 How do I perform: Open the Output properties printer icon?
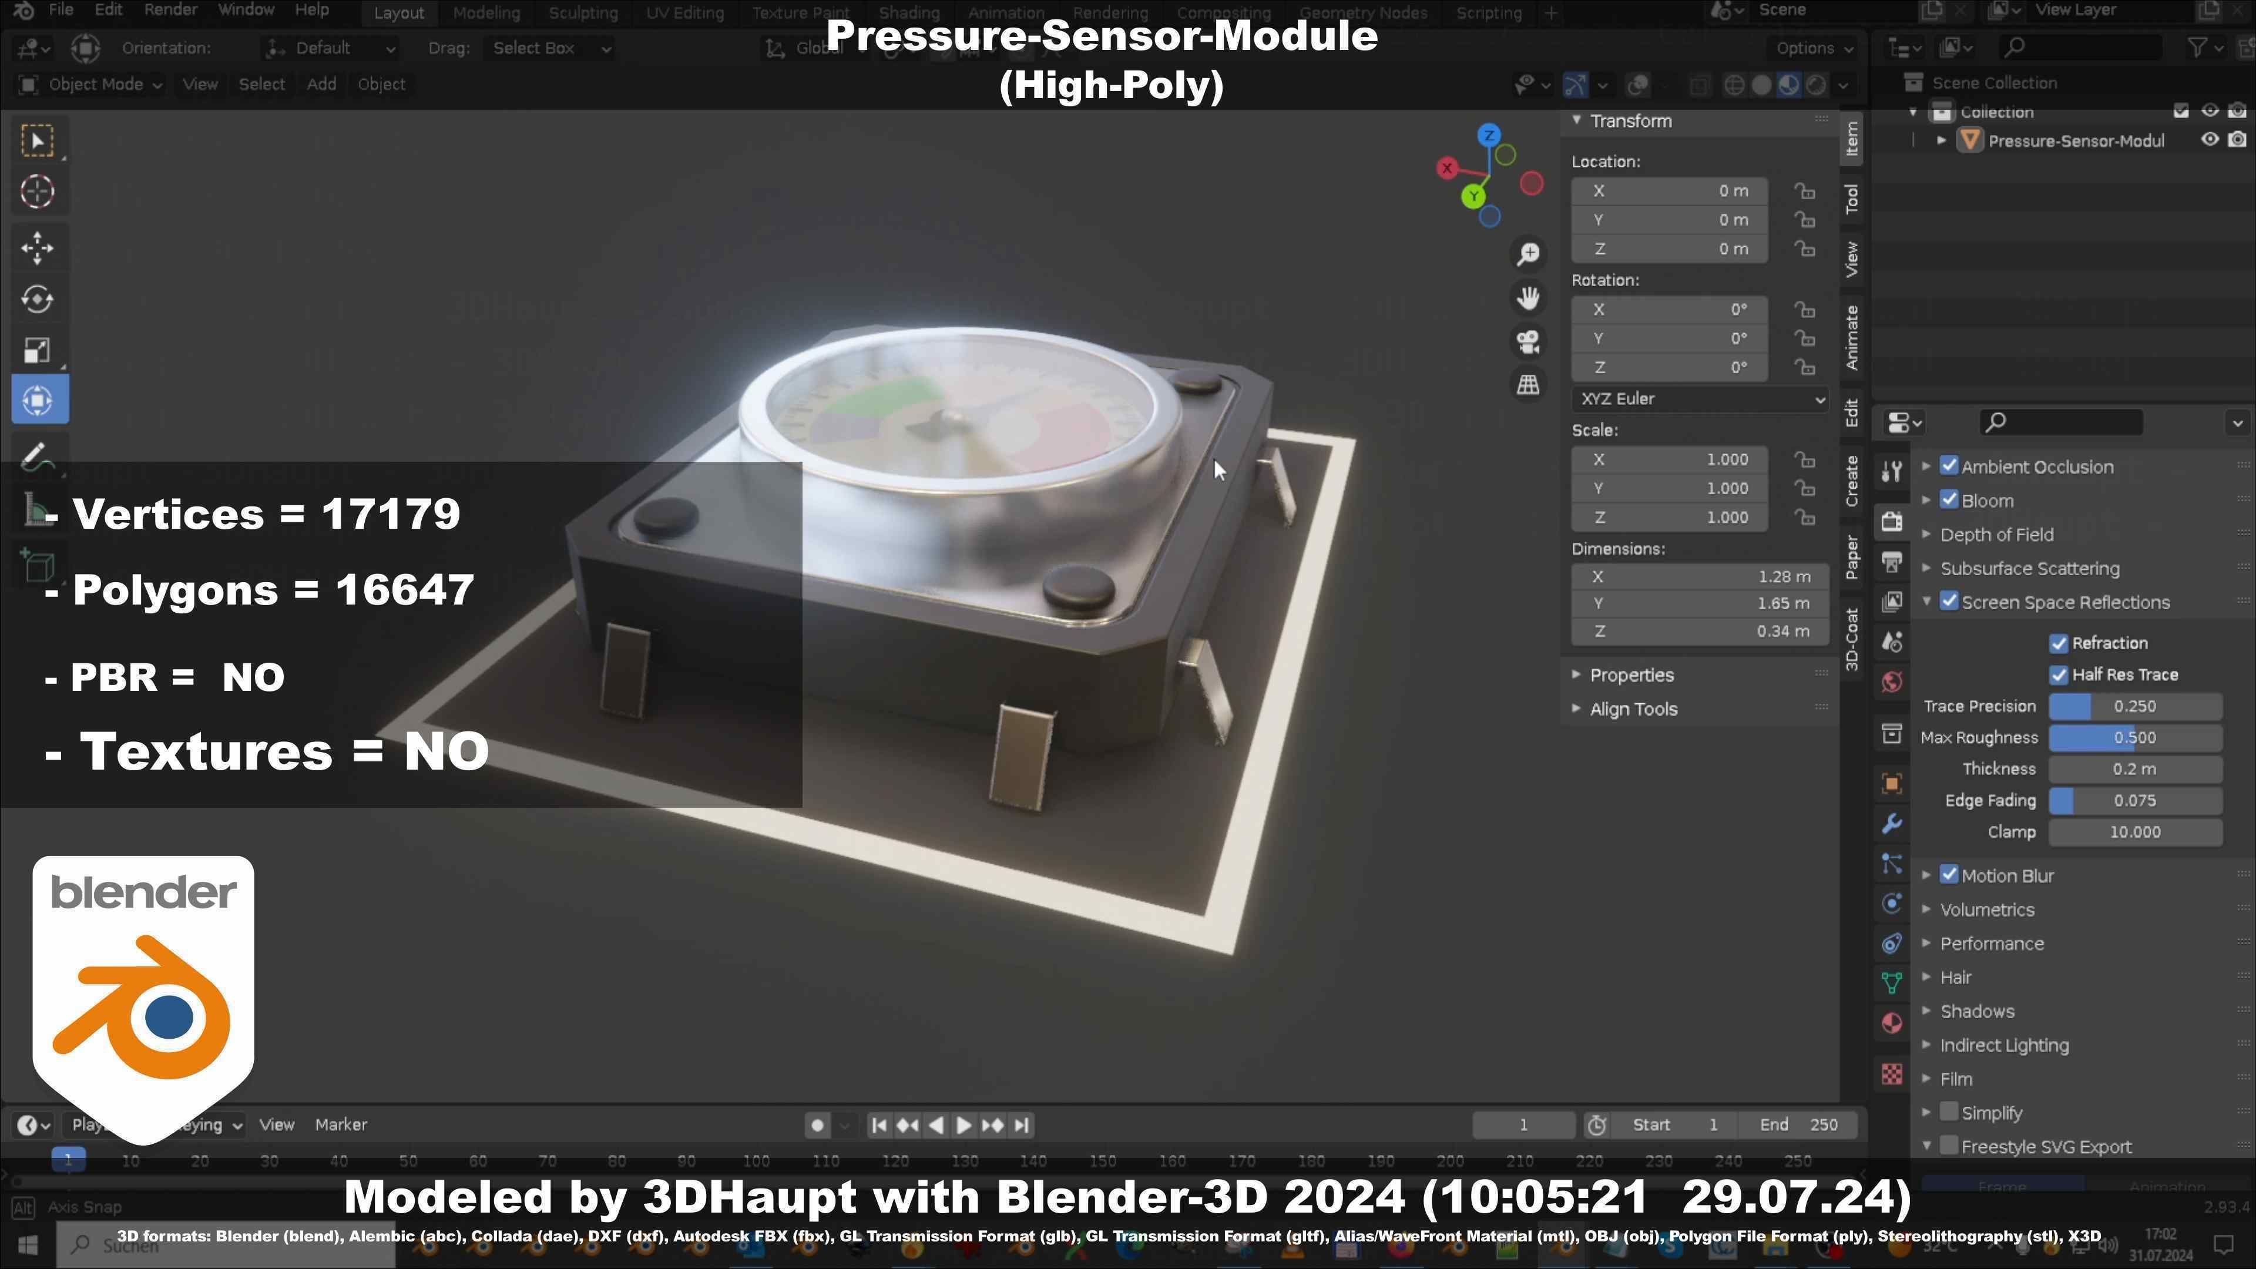click(1892, 562)
